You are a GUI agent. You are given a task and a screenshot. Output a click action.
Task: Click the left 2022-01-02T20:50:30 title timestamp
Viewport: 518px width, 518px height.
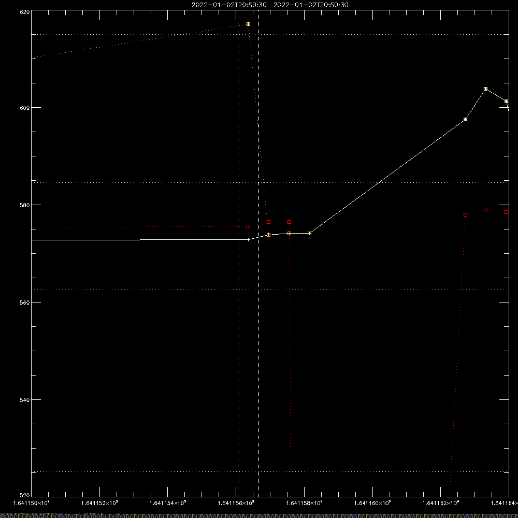pyautogui.click(x=229, y=5)
